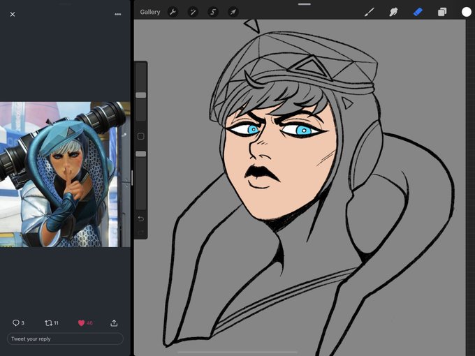This screenshot has height=356, width=475.
Task: Click the 'Tweet your reply' field
Action: (x=65, y=339)
